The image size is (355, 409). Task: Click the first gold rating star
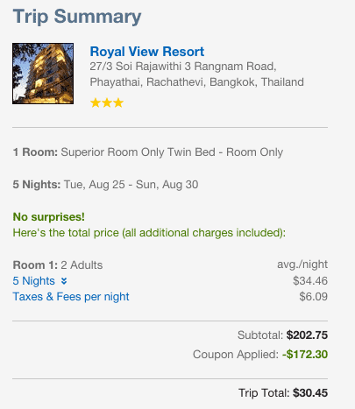[96, 102]
